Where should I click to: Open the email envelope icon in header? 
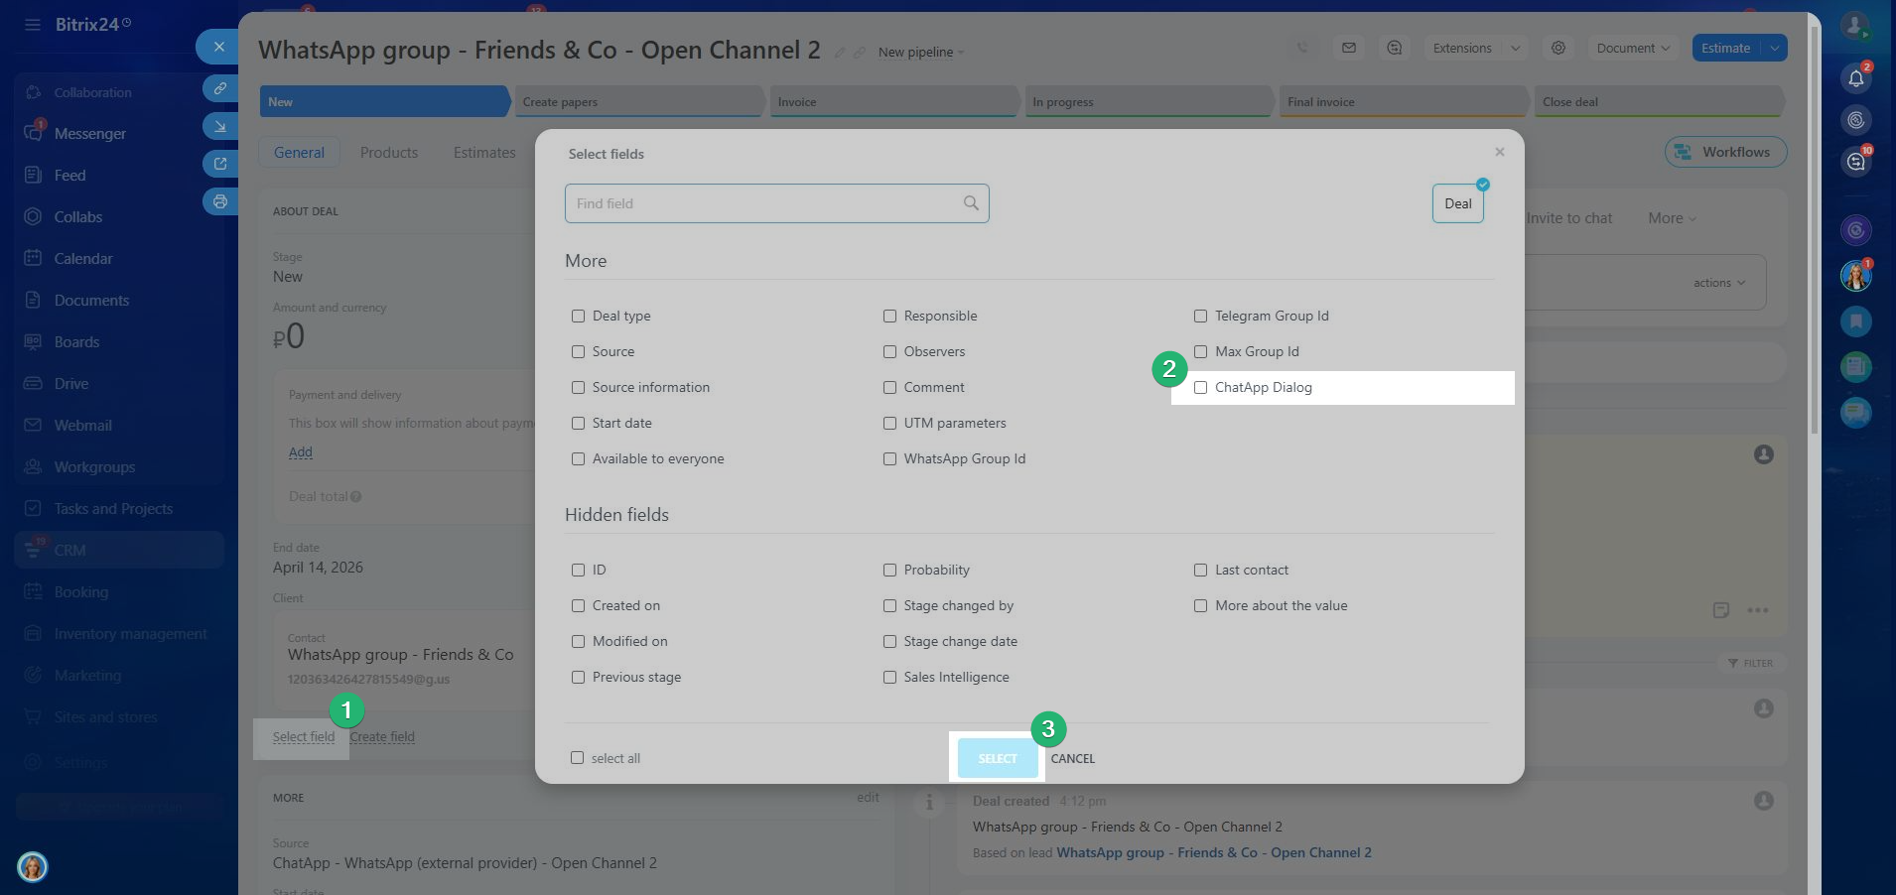point(1348,48)
